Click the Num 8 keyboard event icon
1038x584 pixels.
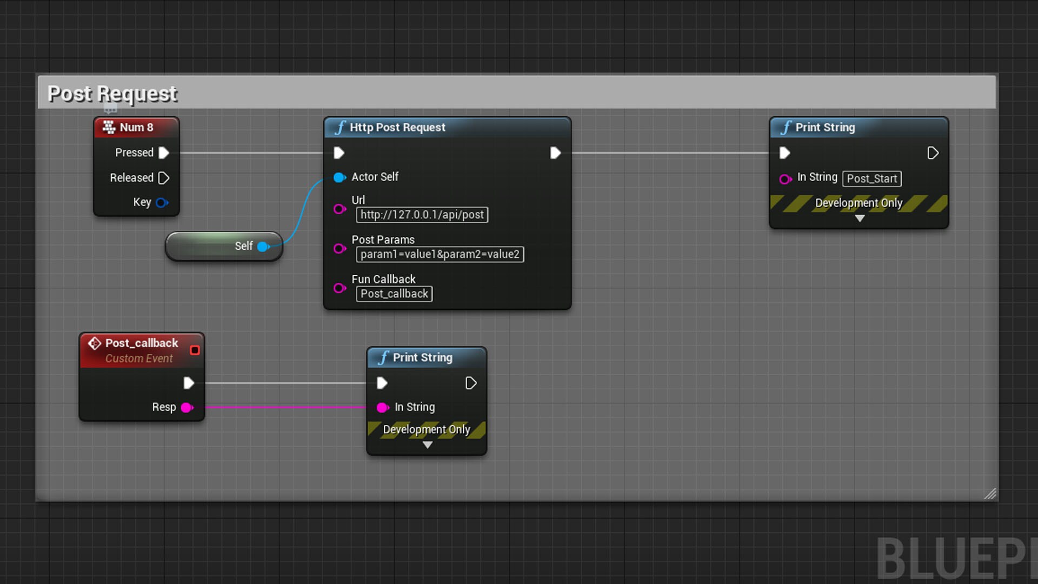(x=109, y=127)
